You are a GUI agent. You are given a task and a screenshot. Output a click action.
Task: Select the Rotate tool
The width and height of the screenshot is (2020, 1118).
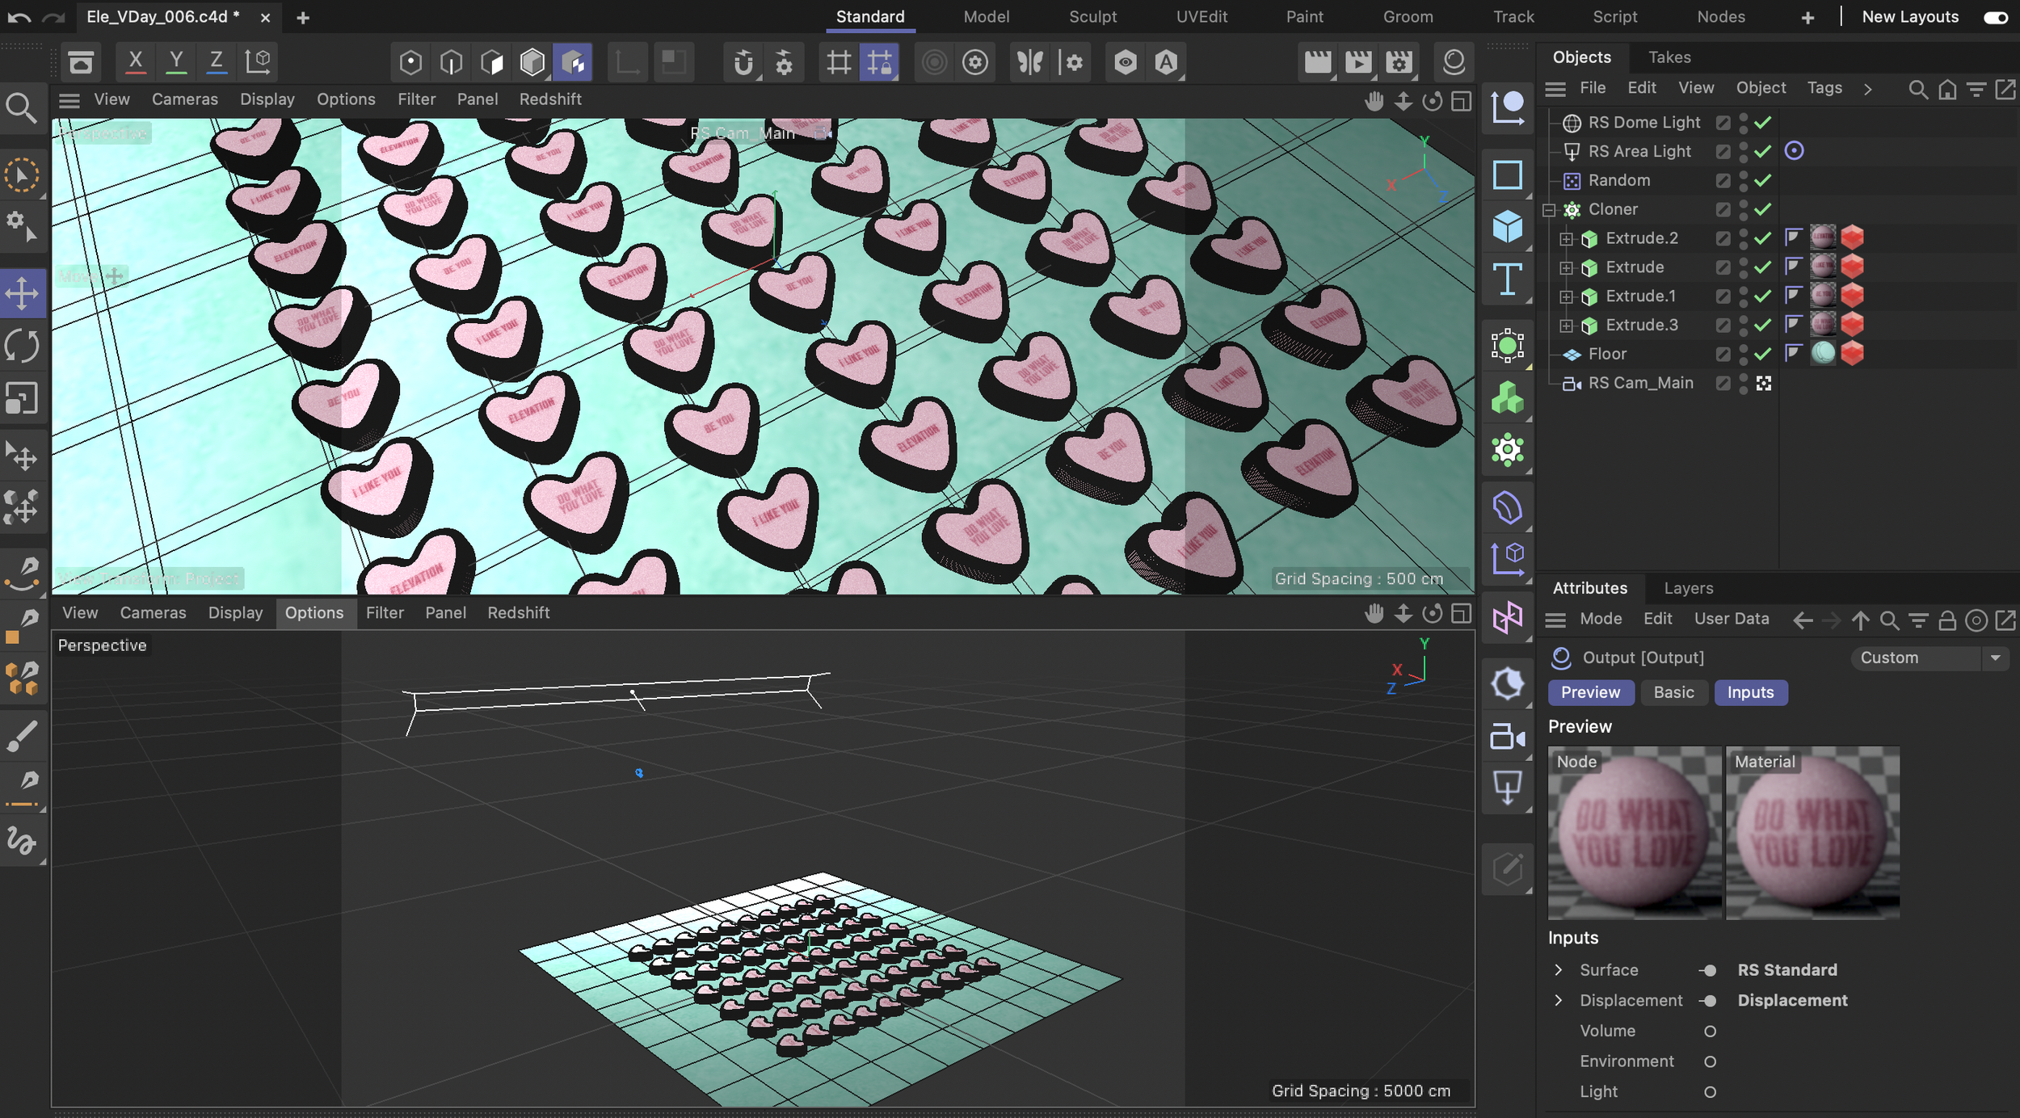[22, 346]
